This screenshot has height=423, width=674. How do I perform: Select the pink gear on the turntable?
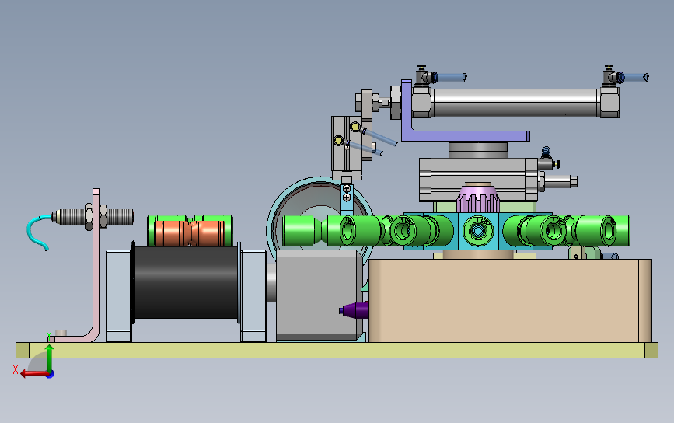click(x=478, y=198)
